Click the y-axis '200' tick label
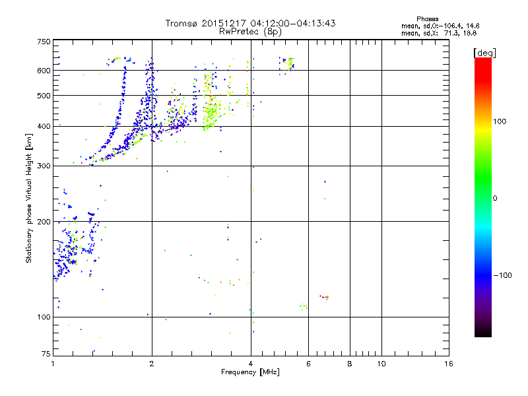The image size is (528, 396). click(x=44, y=222)
